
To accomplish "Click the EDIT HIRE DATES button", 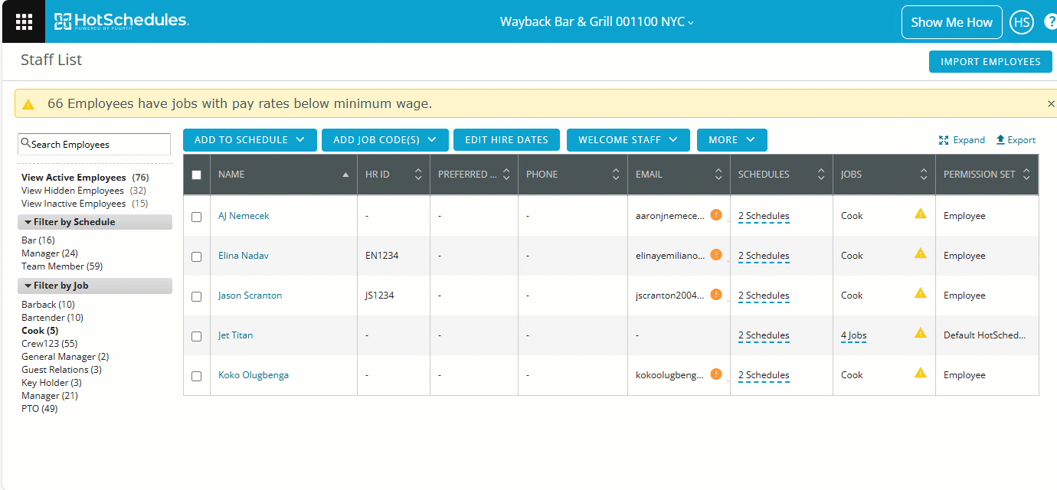I will (x=506, y=140).
